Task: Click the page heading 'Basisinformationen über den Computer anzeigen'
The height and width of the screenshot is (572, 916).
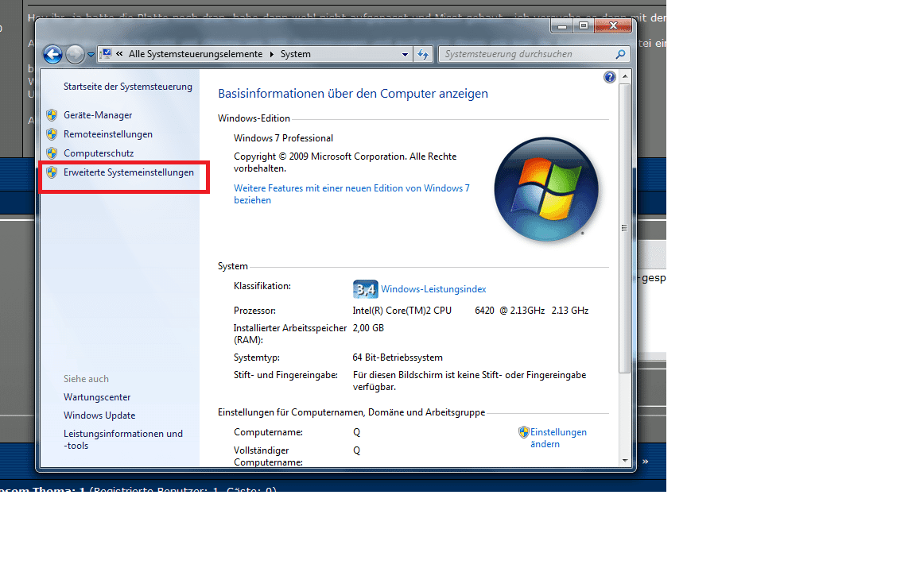Action: click(353, 94)
